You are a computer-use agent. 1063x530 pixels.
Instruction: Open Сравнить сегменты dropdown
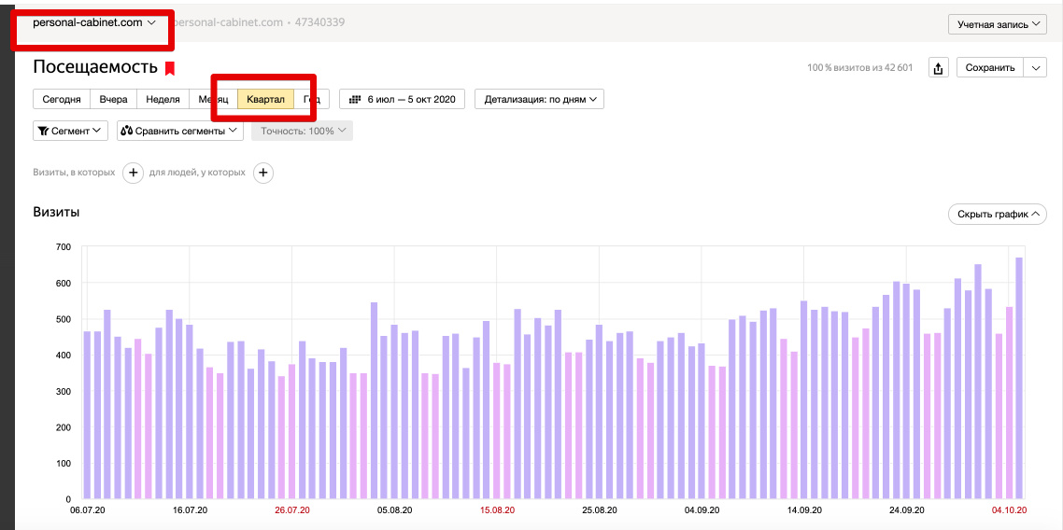(180, 131)
